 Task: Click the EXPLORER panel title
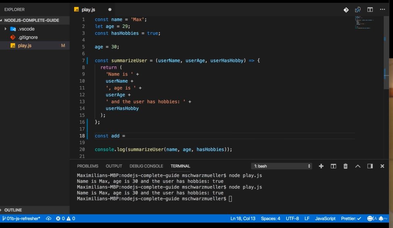(14, 10)
